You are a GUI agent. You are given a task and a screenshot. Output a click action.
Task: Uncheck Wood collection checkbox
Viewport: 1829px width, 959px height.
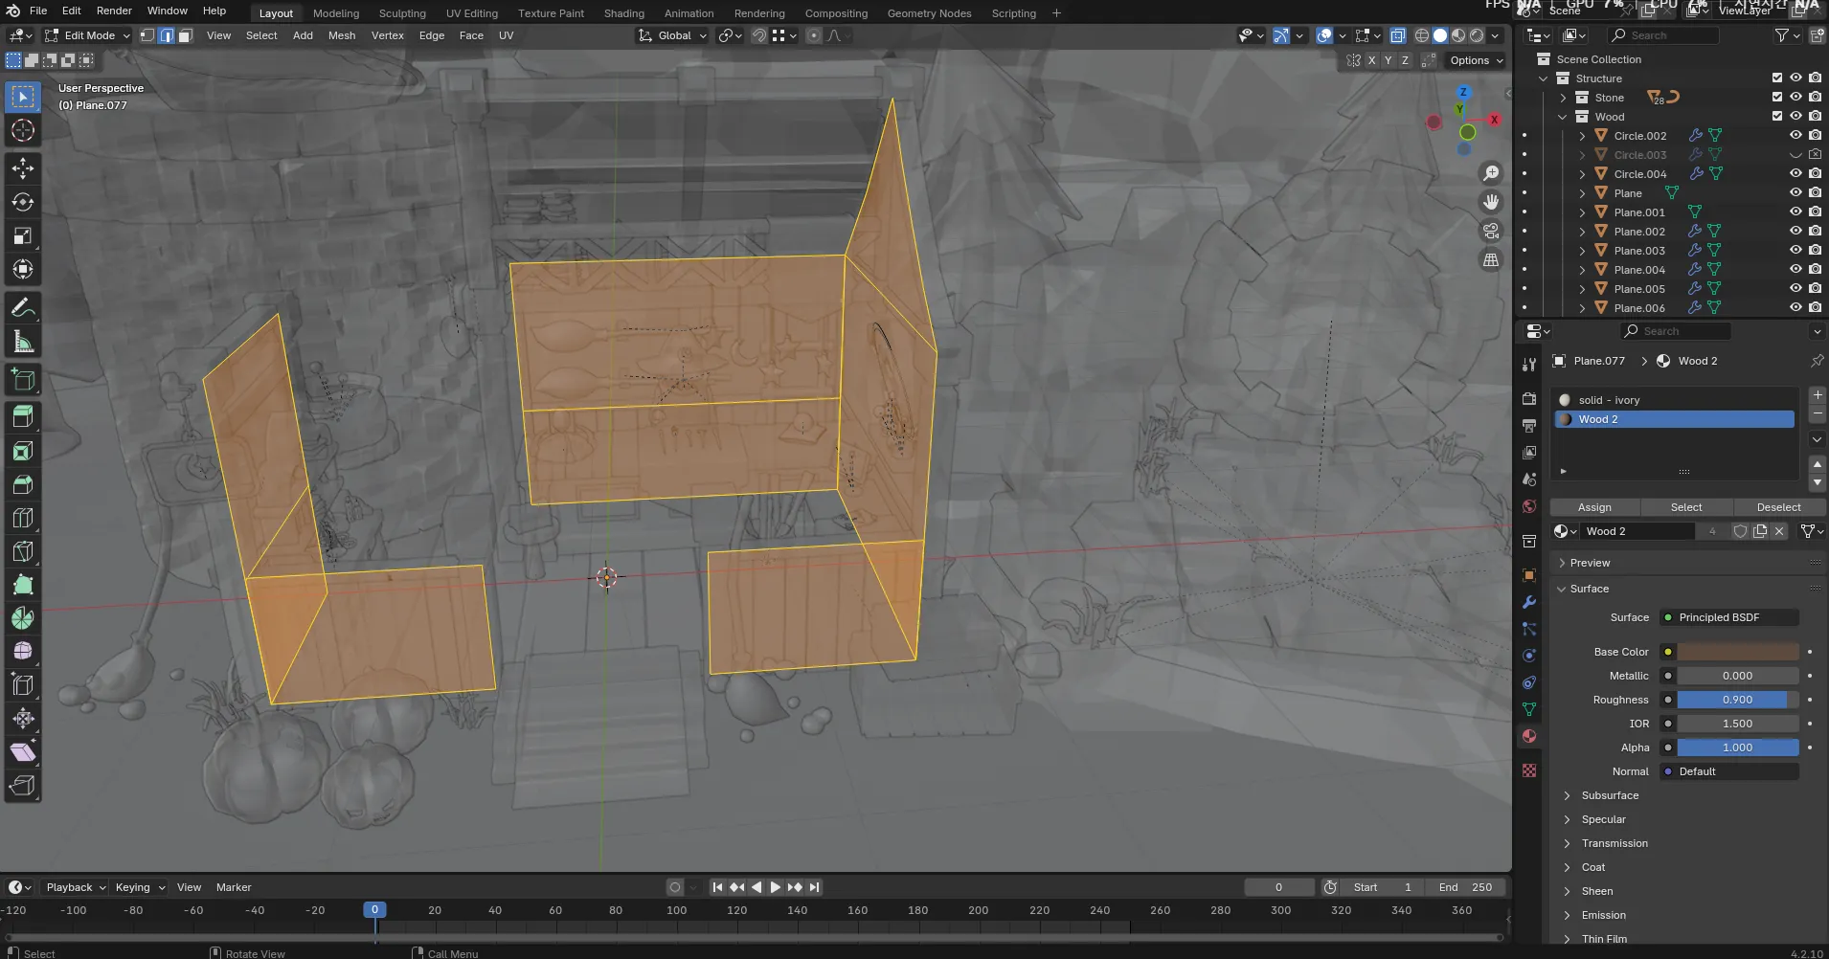tap(1777, 117)
